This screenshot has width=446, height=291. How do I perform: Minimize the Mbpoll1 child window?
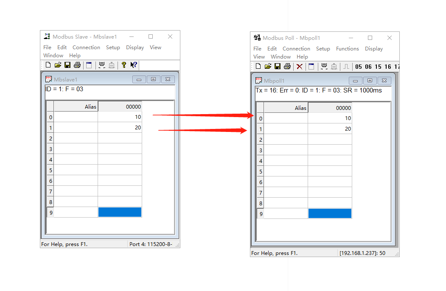click(355, 81)
